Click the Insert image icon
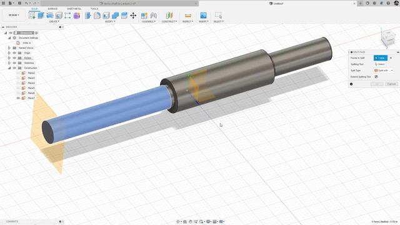400x225 pixels. (x=203, y=16)
